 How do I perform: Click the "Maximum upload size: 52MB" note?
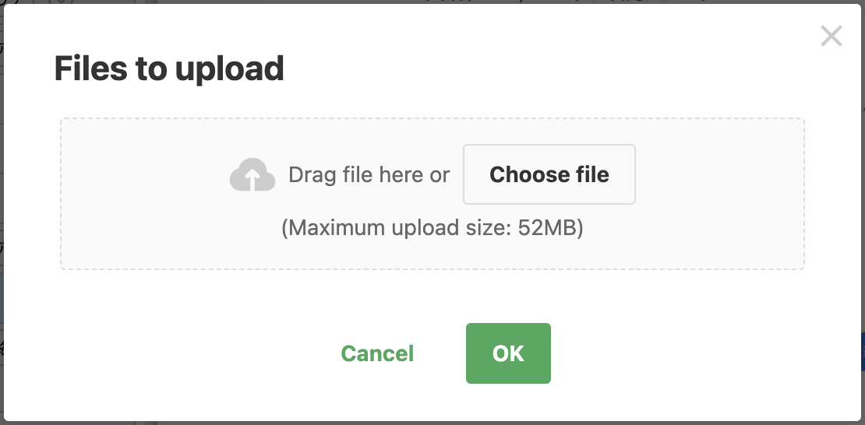[x=432, y=227]
